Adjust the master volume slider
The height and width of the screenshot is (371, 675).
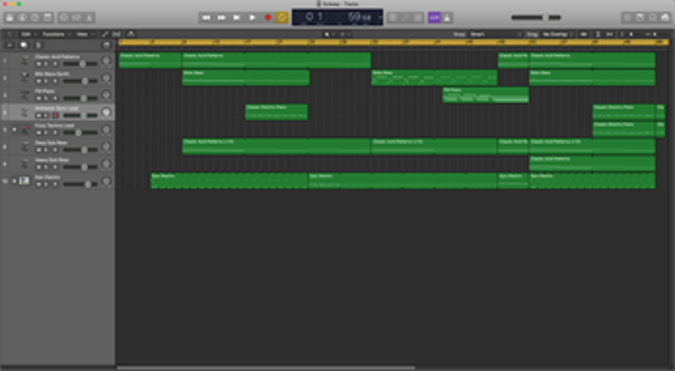(x=536, y=17)
